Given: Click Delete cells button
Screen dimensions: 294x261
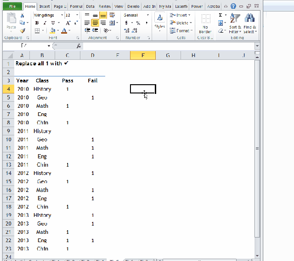Looking at the screenshot, I should [181, 23].
